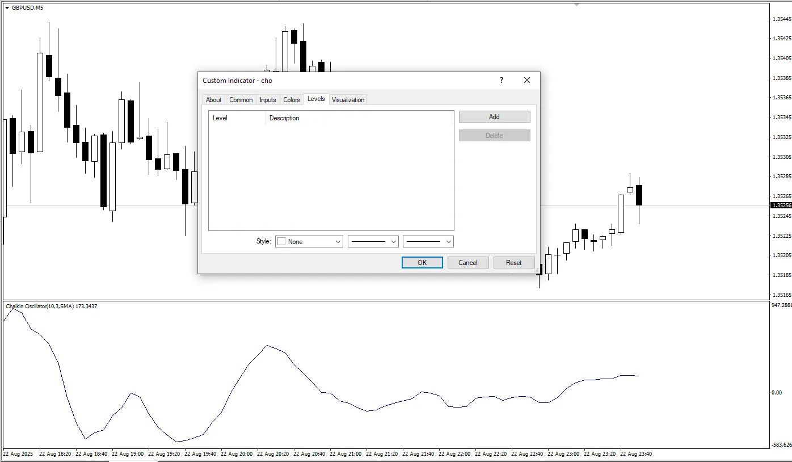Select the Colors tab
The image size is (792, 462).
pos(292,100)
